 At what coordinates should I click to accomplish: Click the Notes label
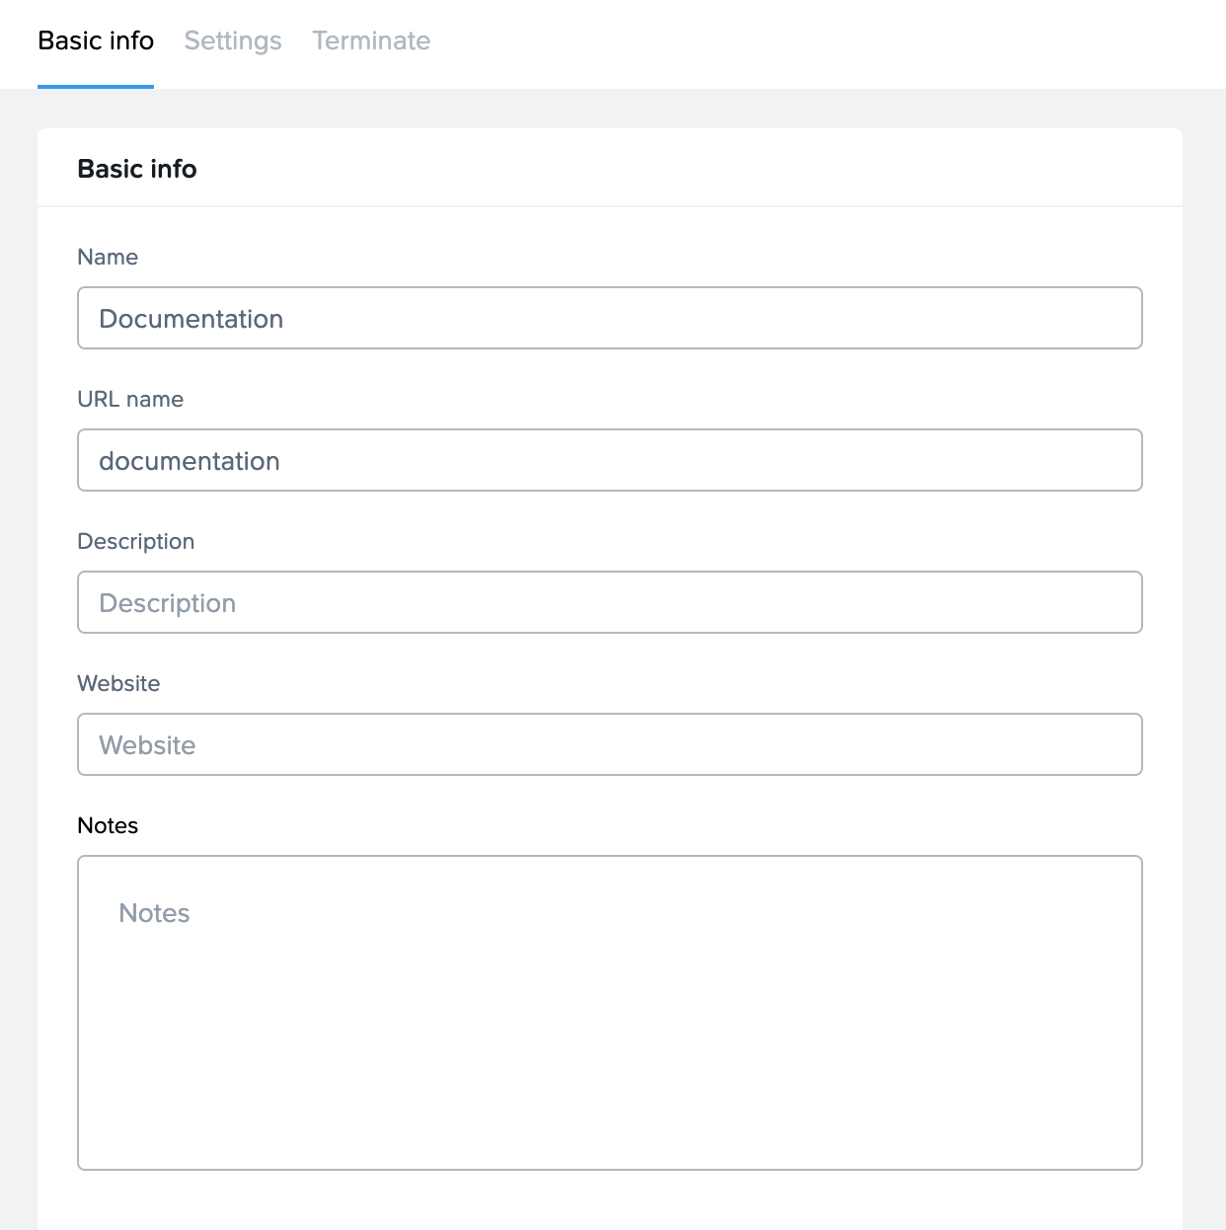107,825
